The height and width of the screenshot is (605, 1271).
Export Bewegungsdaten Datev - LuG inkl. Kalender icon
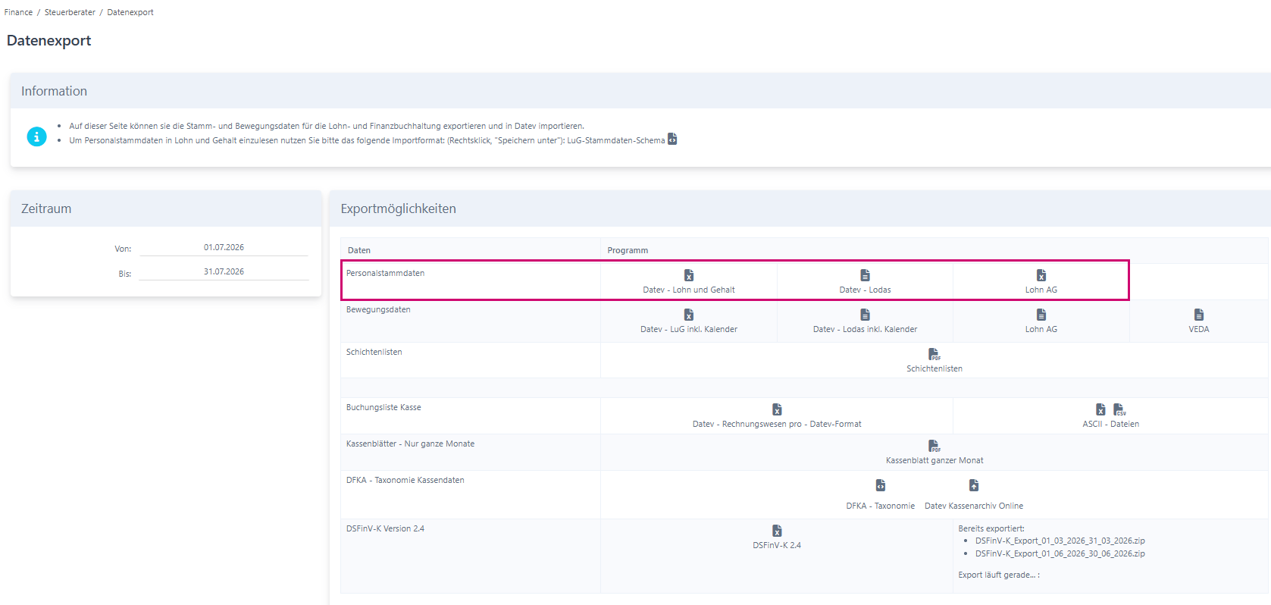pos(689,315)
